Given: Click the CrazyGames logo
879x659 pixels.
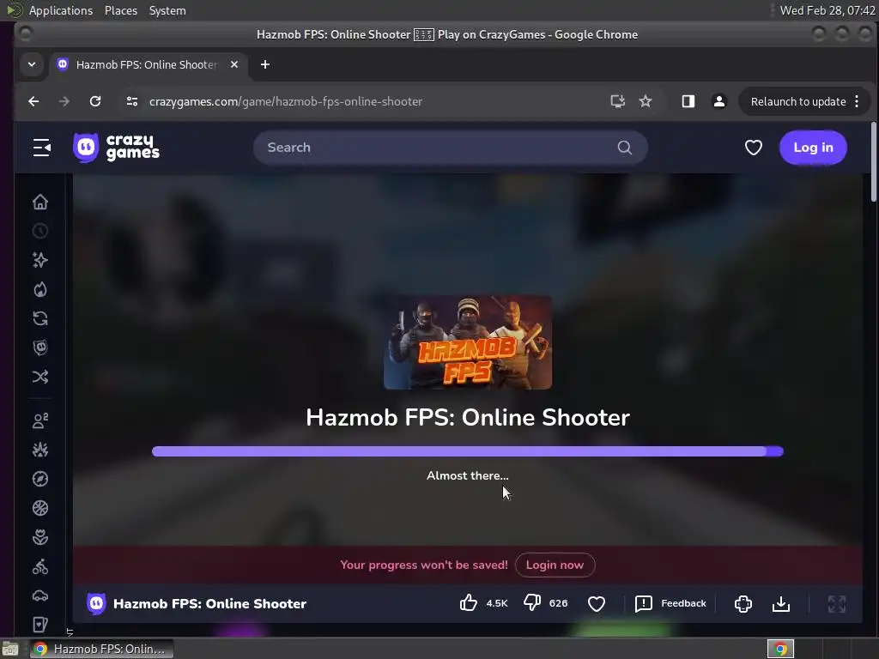Looking at the screenshot, I should tap(116, 148).
